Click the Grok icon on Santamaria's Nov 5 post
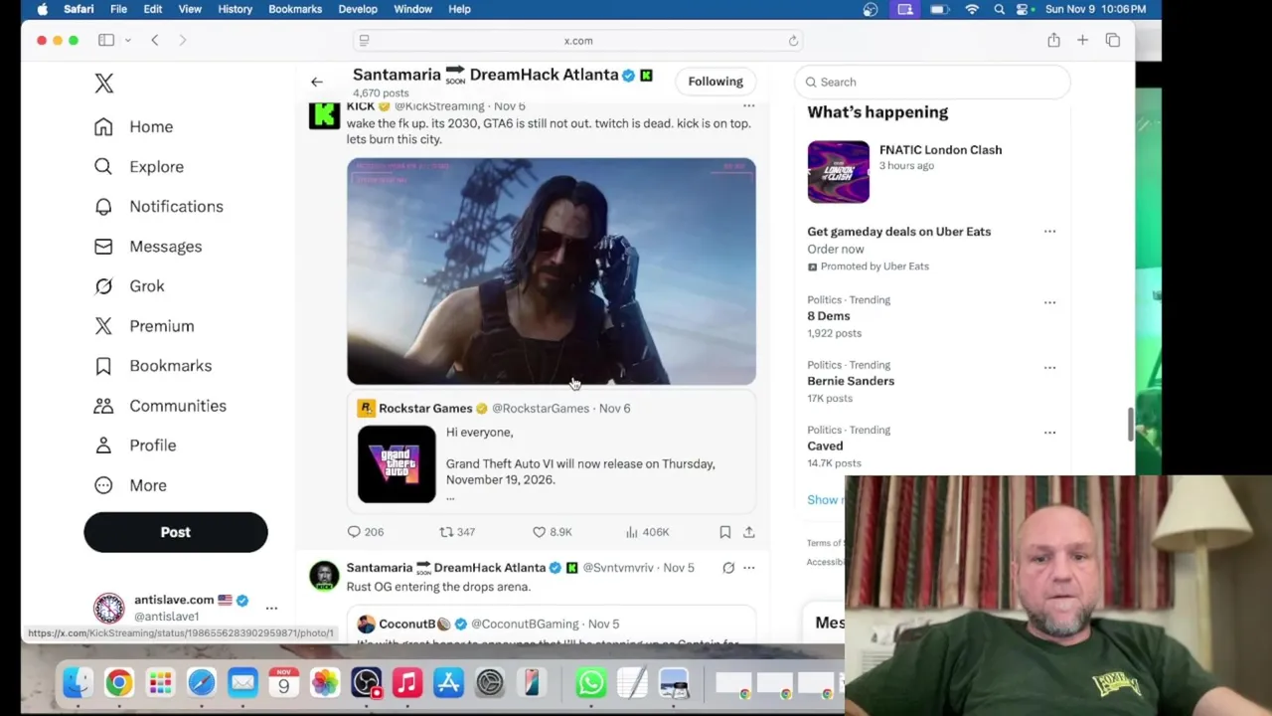Image resolution: width=1272 pixels, height=716 pixels. (728, 568)
